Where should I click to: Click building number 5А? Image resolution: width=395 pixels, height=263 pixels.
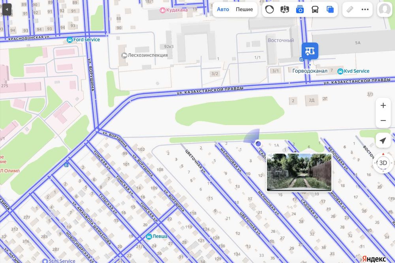coord(358,43)
